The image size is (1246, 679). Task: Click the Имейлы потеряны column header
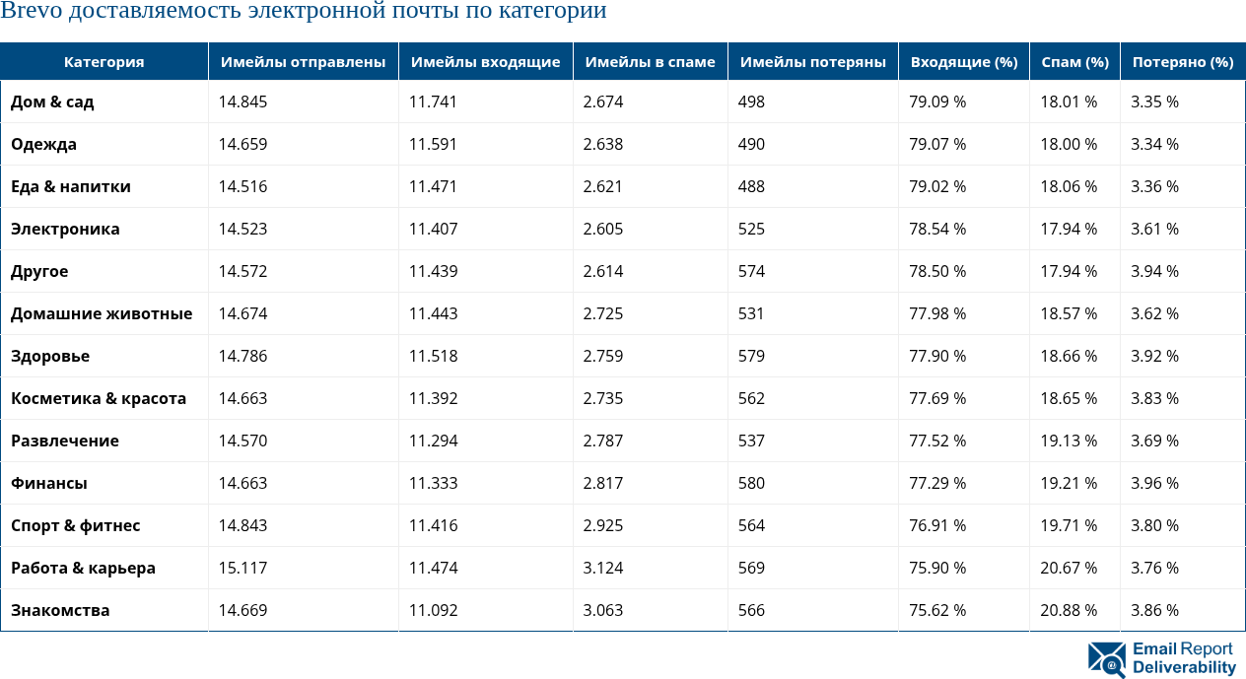click(812, 62)
